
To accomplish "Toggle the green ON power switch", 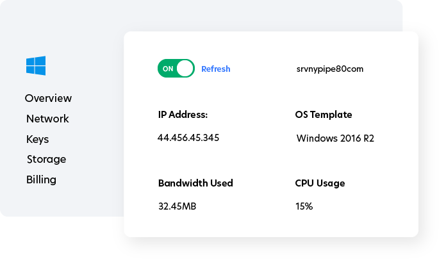I will point(175,69).
